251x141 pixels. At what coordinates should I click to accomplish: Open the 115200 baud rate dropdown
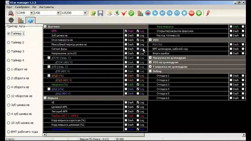[85, 13]
